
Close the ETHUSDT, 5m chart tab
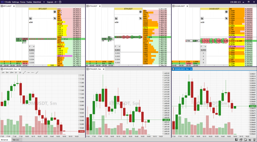(x=104, y=69)
